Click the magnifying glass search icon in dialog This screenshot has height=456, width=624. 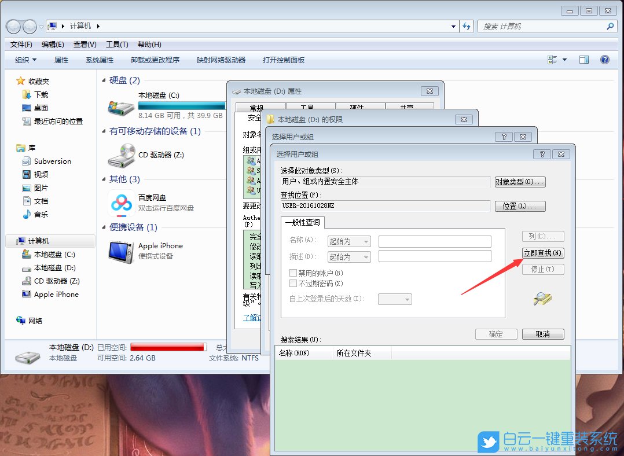click(x=542, y=299)
